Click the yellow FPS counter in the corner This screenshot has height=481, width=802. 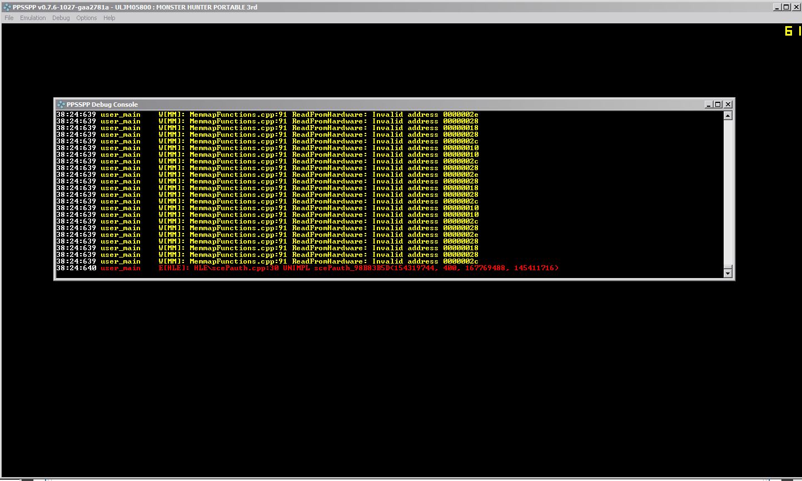pos(792,32)
